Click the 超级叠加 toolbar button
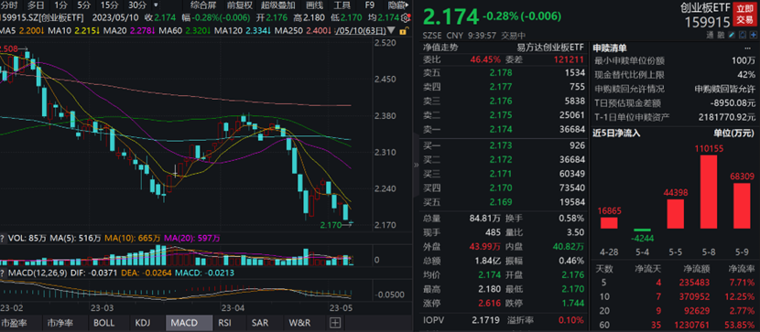Image resolution: width=760 pixels, height=332 pixels. [279, 5]
